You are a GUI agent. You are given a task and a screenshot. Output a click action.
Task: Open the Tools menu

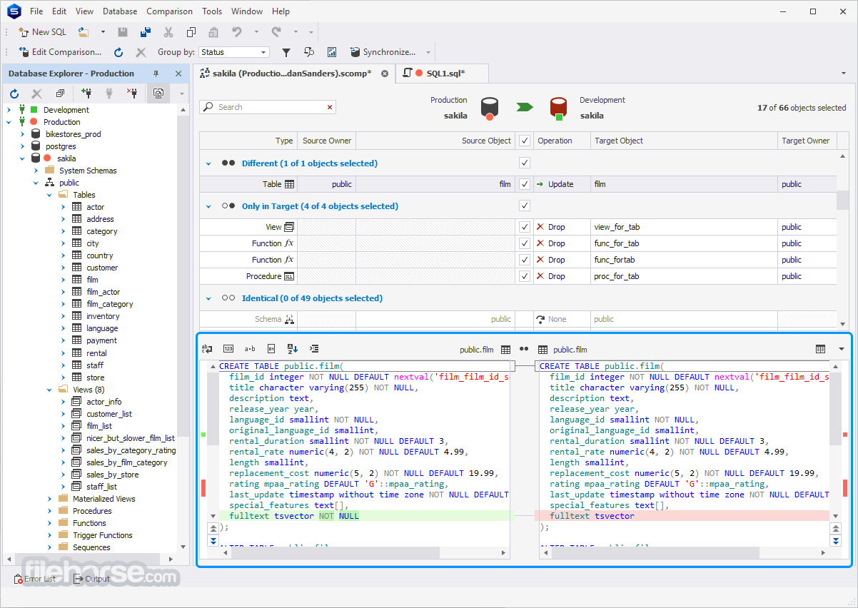pos(212,11)
